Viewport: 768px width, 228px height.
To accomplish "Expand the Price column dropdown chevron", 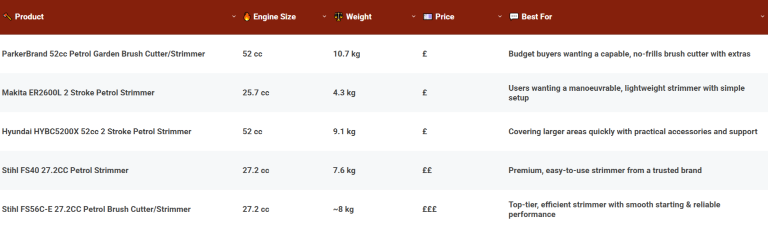I will pos(499,16).
